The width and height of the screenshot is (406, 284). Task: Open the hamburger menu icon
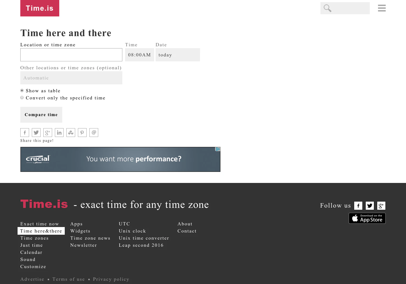tap(382, 8)
